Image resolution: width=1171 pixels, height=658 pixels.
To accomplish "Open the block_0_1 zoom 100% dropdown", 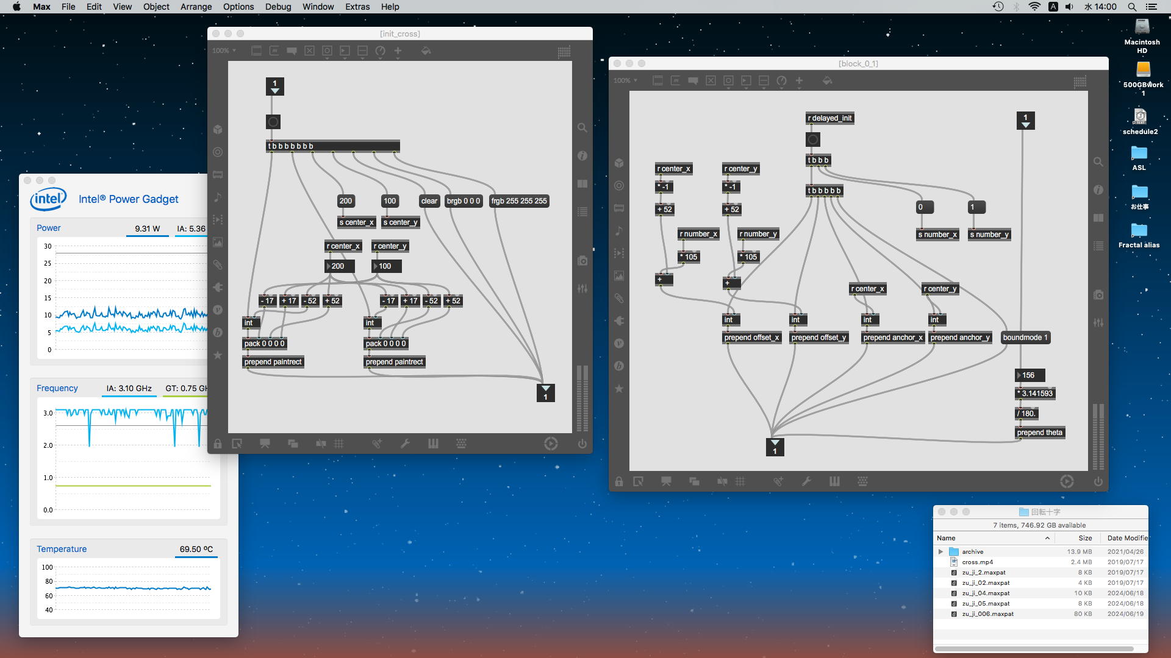I will (x=625, y=80).
